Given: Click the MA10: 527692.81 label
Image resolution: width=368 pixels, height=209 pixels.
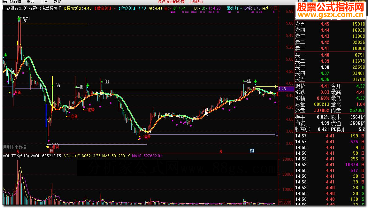Looking at the screenshot, I should [147, 156].
